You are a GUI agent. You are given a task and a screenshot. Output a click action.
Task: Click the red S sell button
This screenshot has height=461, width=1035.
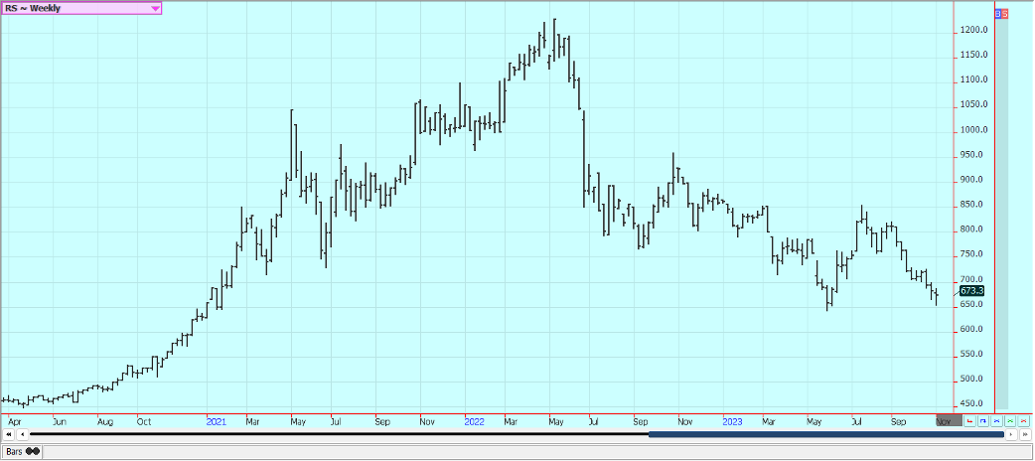pos(1004,14)
